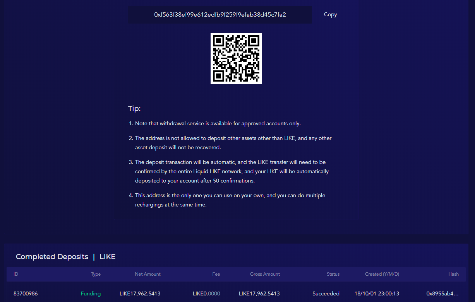Click the Hash column header
Screen dimensions: 475x302
[x=454, y=274]
